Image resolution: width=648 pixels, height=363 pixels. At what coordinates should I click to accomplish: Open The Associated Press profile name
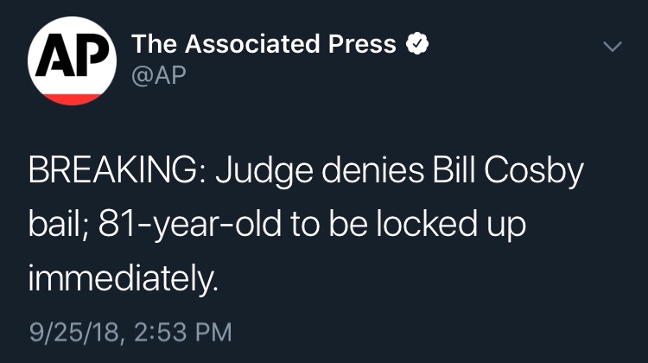tap(264, 43)
